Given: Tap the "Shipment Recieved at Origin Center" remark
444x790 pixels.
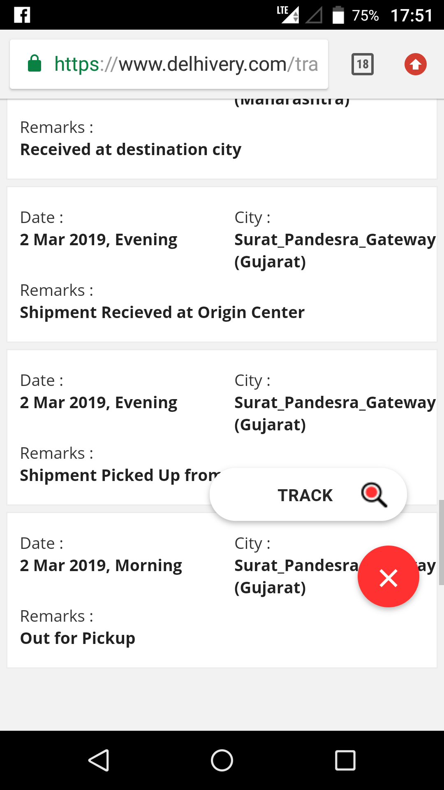Looking at the screenshot, I should point(162,312).
